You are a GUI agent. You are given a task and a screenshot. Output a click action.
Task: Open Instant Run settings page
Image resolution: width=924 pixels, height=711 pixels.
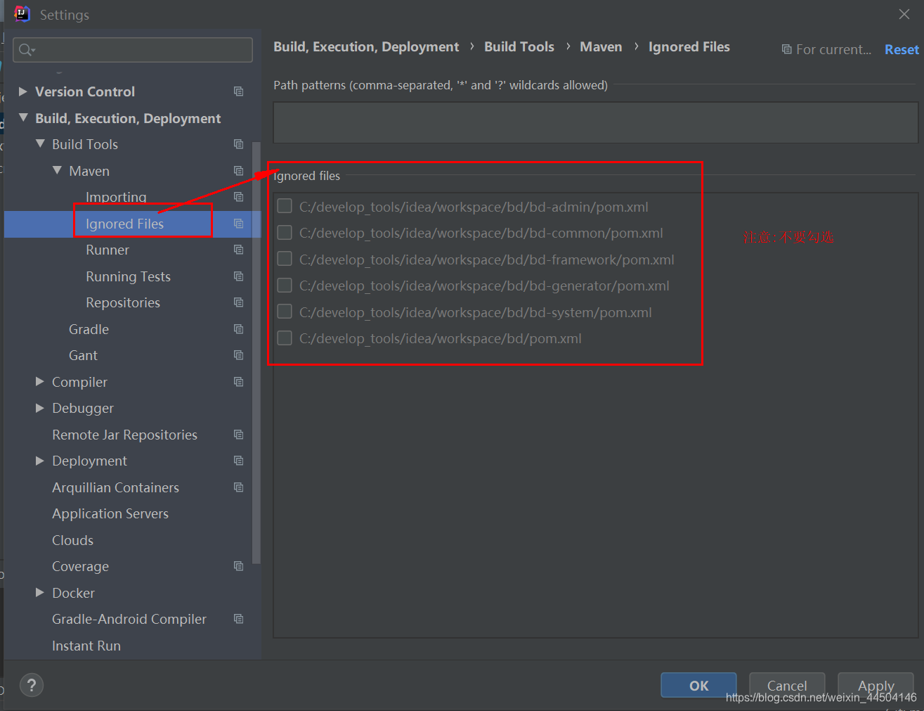[x=86, y=646]
